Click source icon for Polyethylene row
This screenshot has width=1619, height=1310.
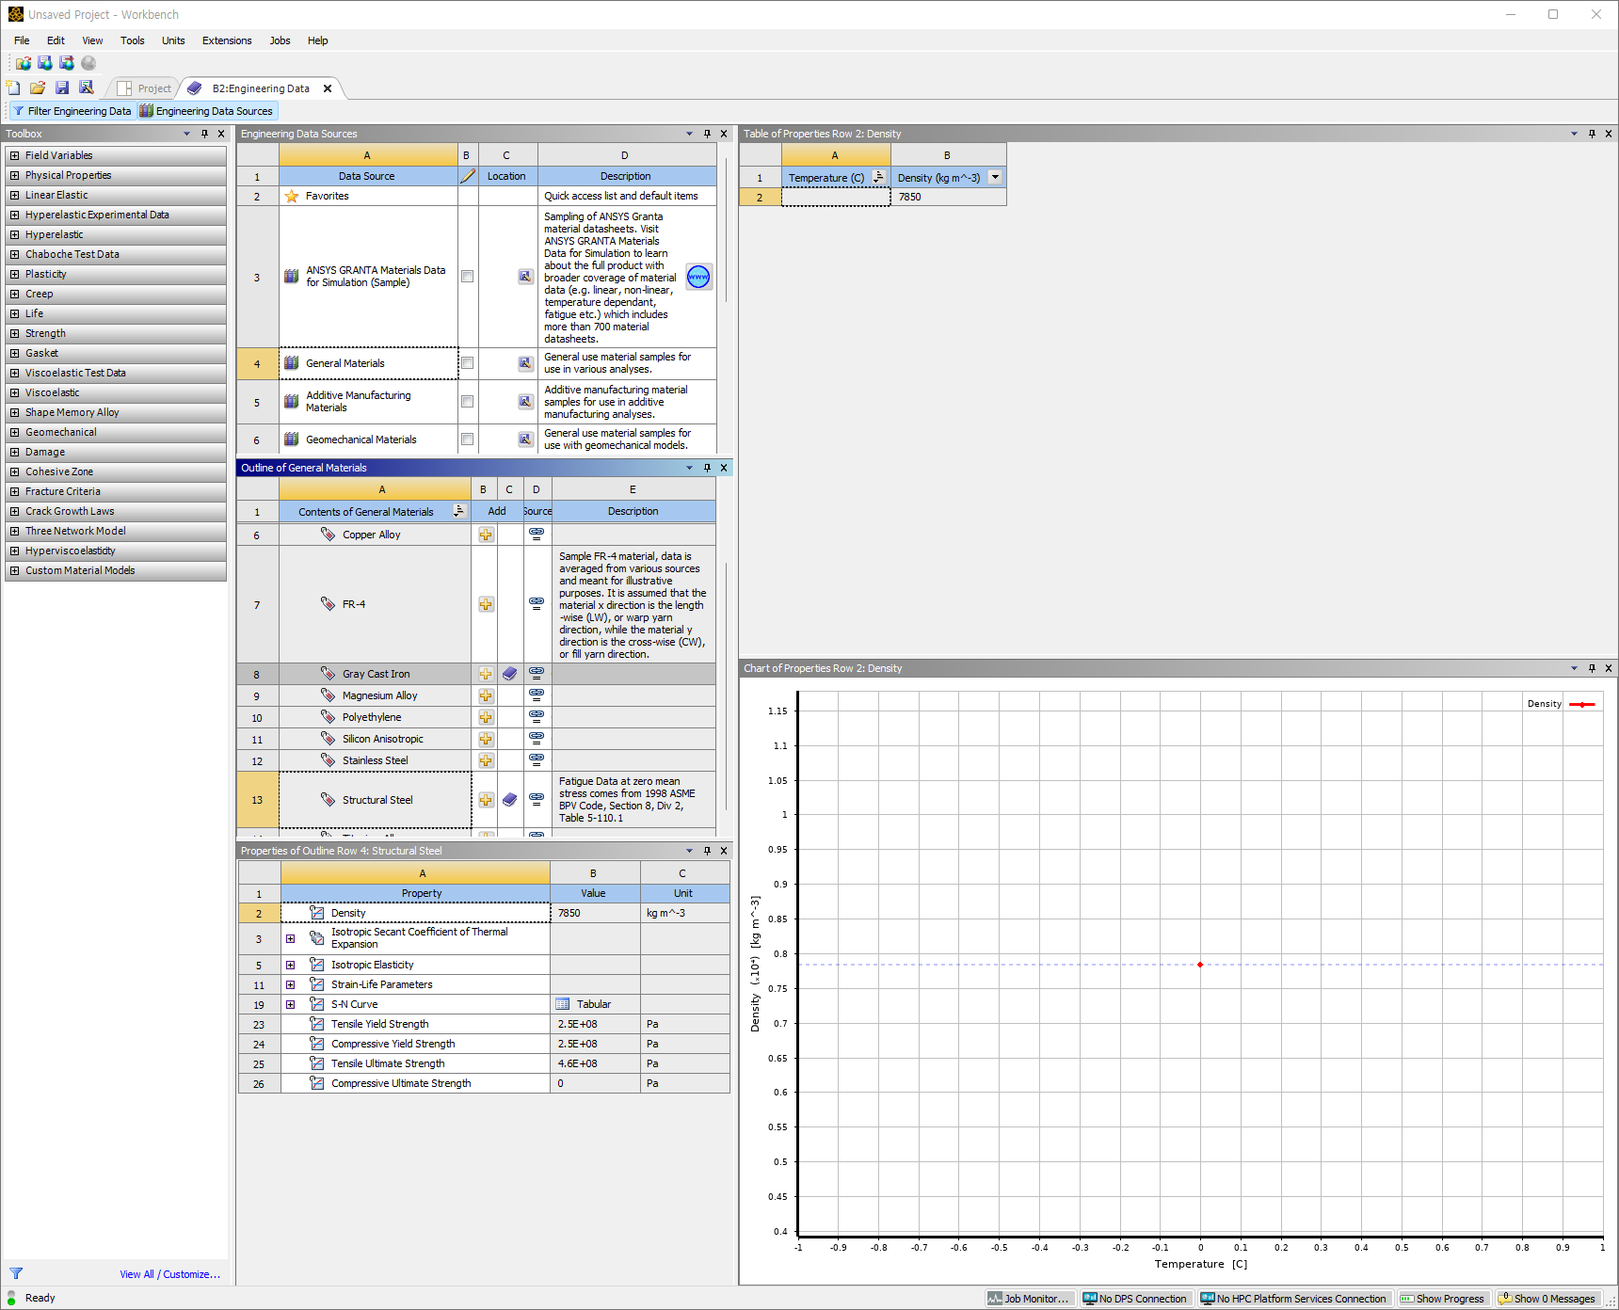pos(537,717)
